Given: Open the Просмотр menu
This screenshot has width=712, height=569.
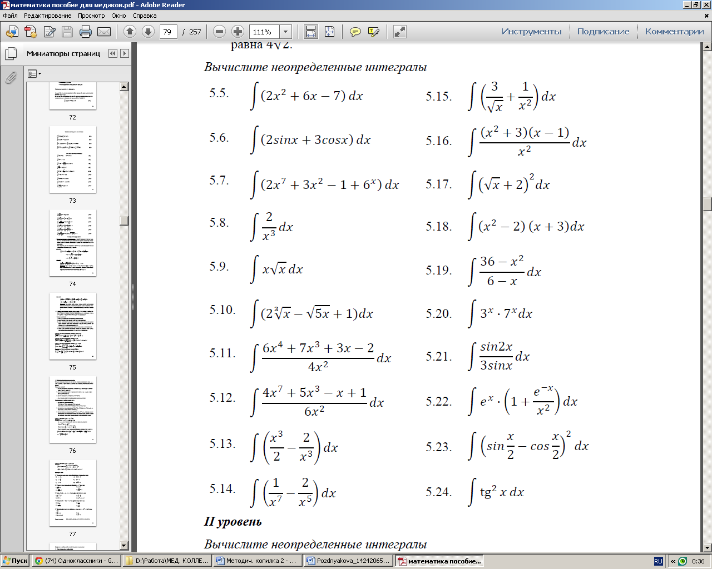Looking at the screenshot, I should click(x=91, y=16).
